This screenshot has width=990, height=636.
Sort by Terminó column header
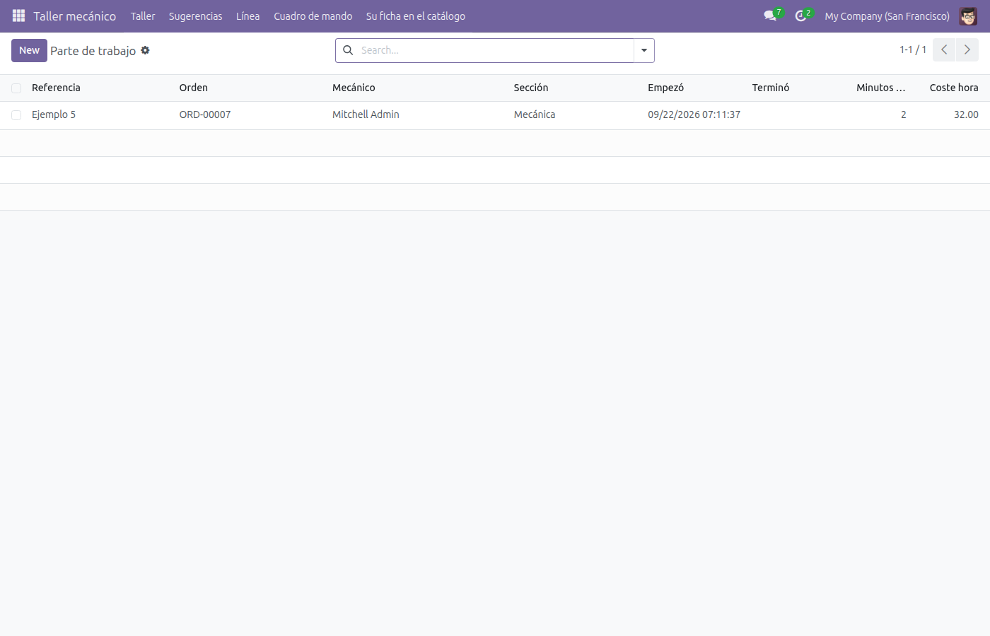click(771, 88)
